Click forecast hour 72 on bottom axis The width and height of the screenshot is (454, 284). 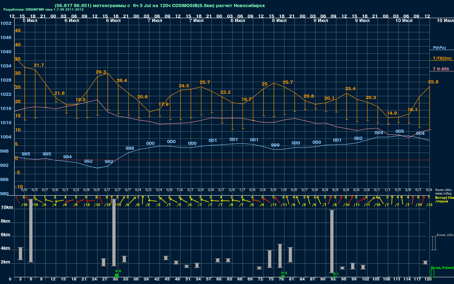click(260, 279)
